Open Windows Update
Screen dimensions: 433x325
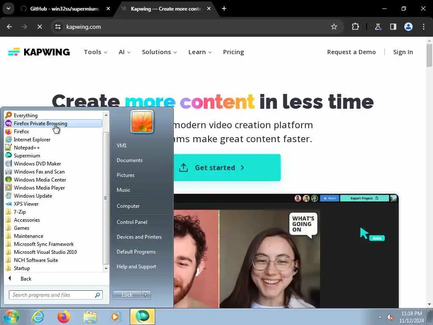33,196
